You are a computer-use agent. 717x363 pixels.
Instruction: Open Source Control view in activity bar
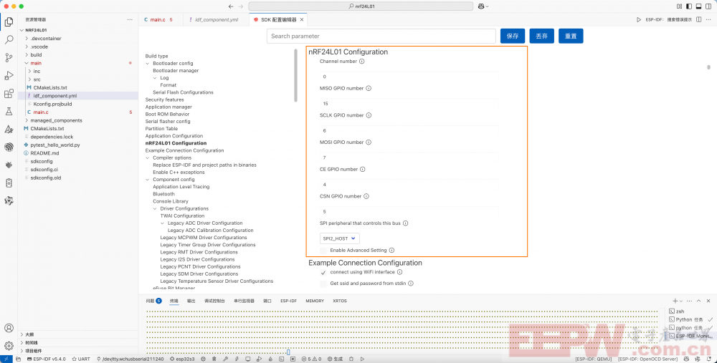(x=9, y=57)
